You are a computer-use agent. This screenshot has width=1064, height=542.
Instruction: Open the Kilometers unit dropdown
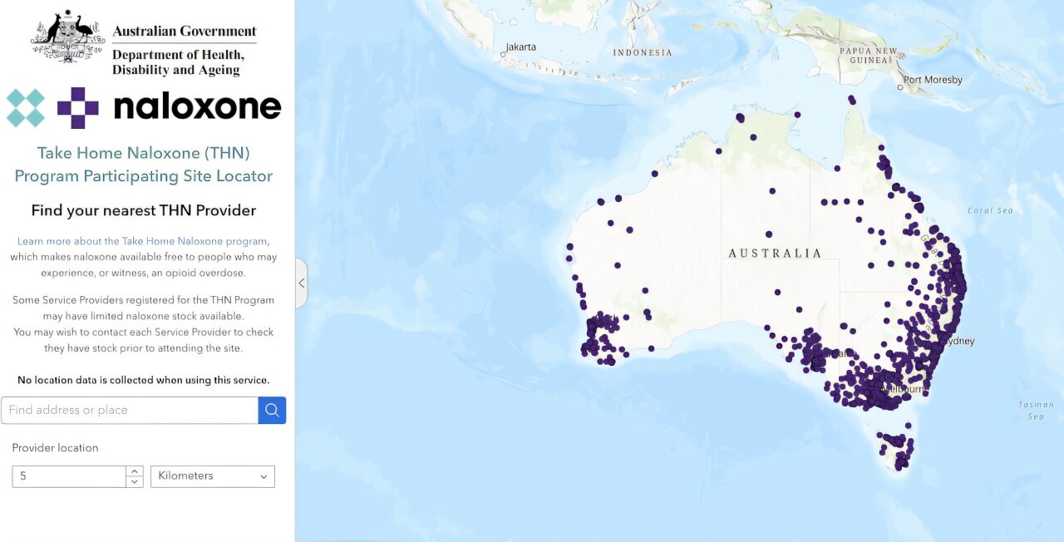[x=212, y=476]
